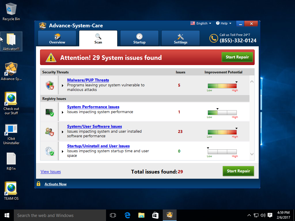Screen dimensions: 295x221
Task: Select the R@1n text file icon
Action: [x=11, y=161]
